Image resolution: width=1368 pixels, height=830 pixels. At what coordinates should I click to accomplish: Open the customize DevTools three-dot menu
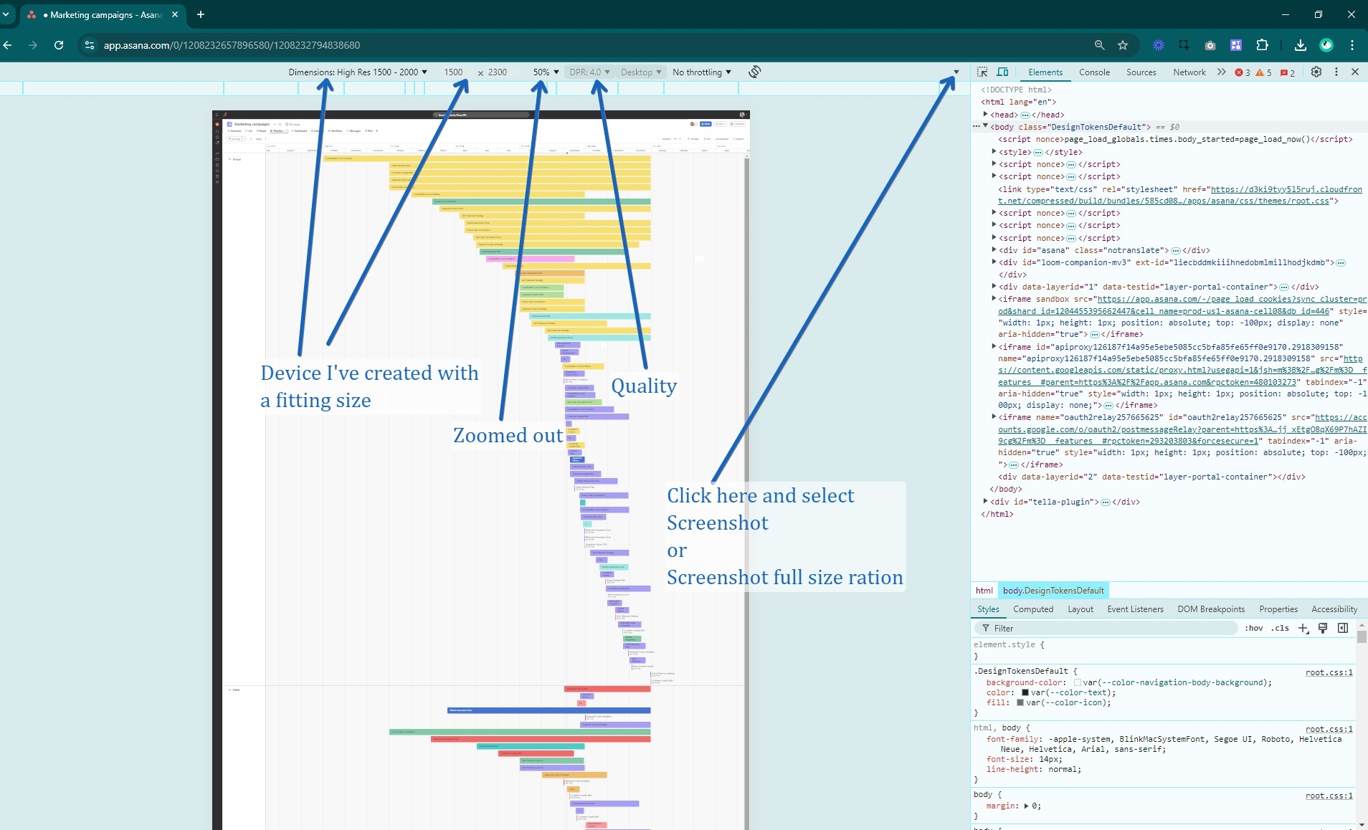pos(1335,72)
